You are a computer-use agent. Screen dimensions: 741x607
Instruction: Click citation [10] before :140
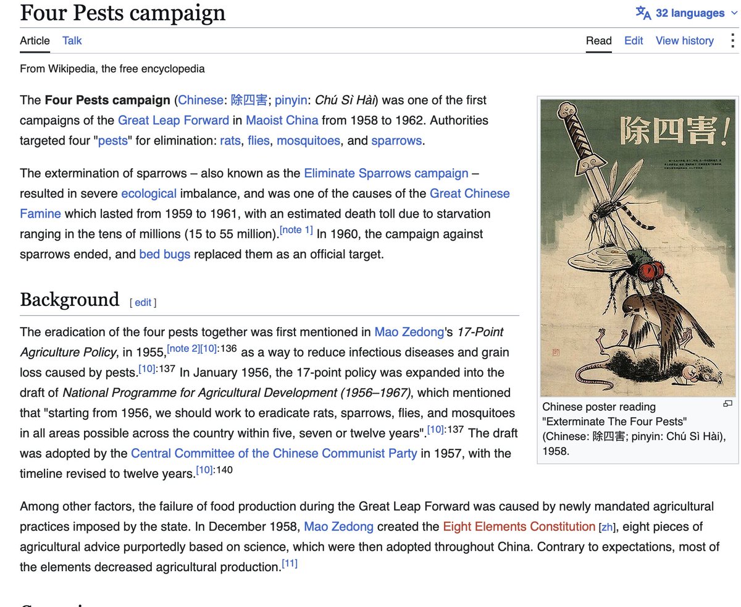[x=205, y=470]
